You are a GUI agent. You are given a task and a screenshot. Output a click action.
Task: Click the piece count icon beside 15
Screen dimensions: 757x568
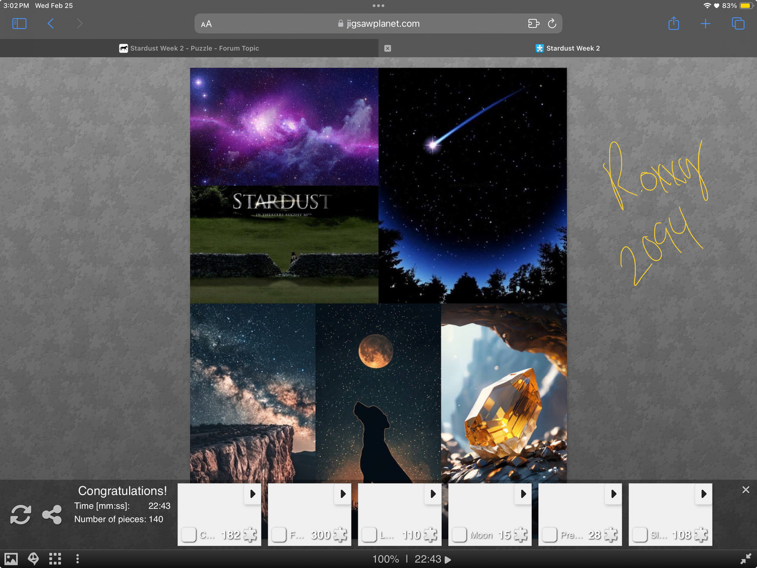coord(520,535)
